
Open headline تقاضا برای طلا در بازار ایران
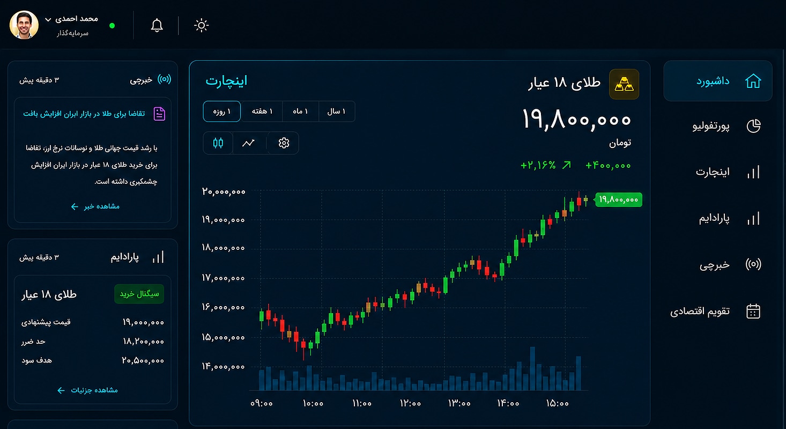tap(84, 114)
